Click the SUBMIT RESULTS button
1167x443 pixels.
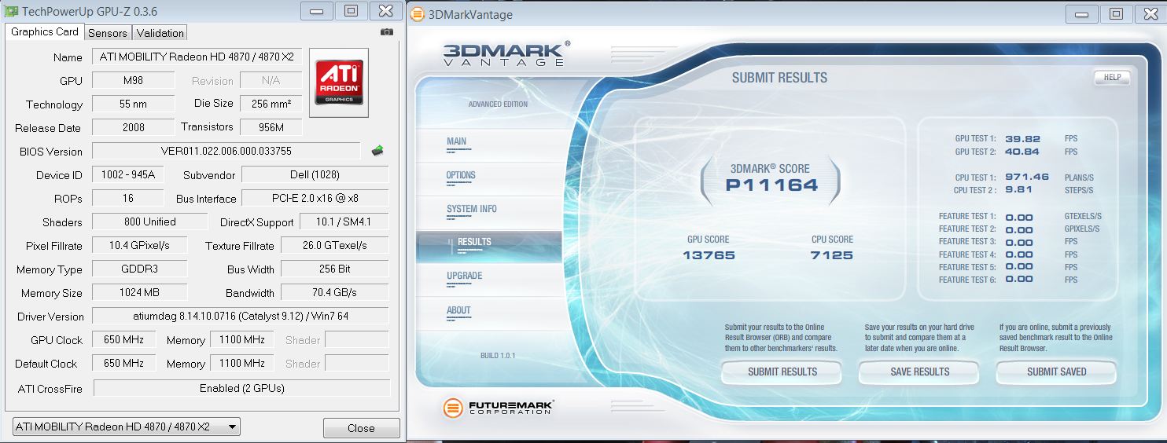tap(782, 372)
